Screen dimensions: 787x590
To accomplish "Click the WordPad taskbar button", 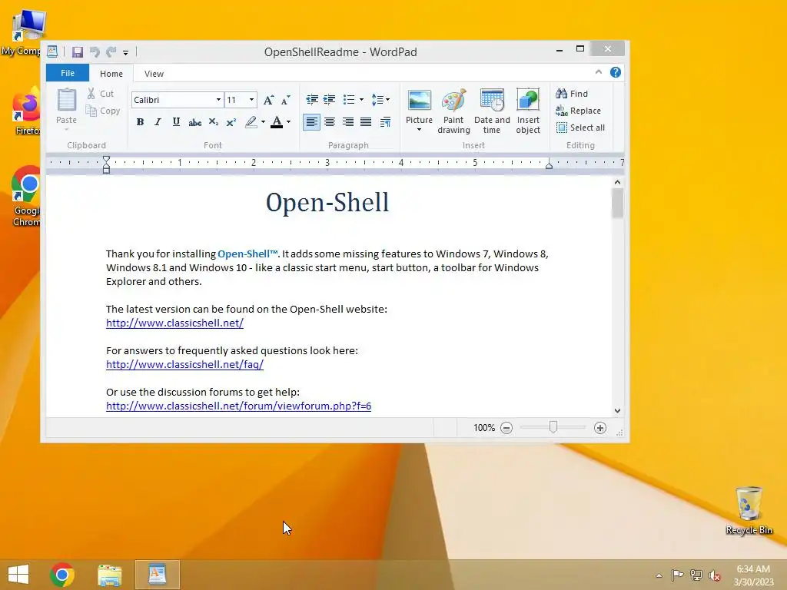I will (157, 575).
